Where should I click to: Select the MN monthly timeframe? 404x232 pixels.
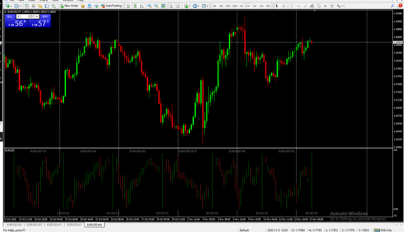[x=268, y=6]
